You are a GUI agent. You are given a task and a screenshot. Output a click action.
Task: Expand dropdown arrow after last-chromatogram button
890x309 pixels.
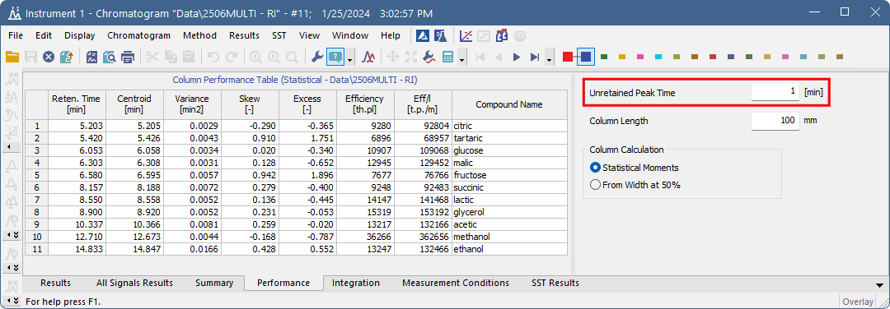click(x=549, y=58)
